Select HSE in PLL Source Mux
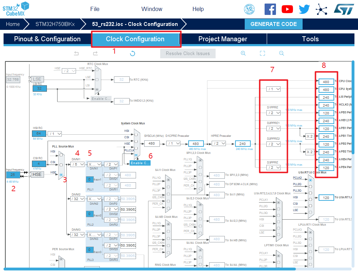 click(61, 174)
